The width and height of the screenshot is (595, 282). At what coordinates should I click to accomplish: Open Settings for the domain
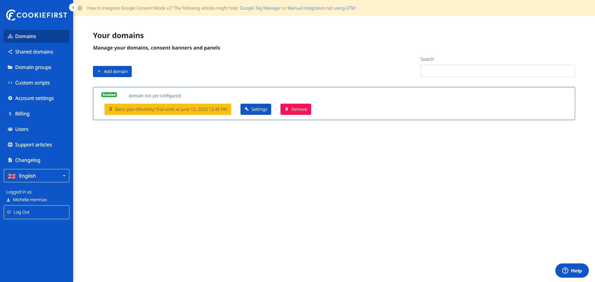tap(256, 109)
